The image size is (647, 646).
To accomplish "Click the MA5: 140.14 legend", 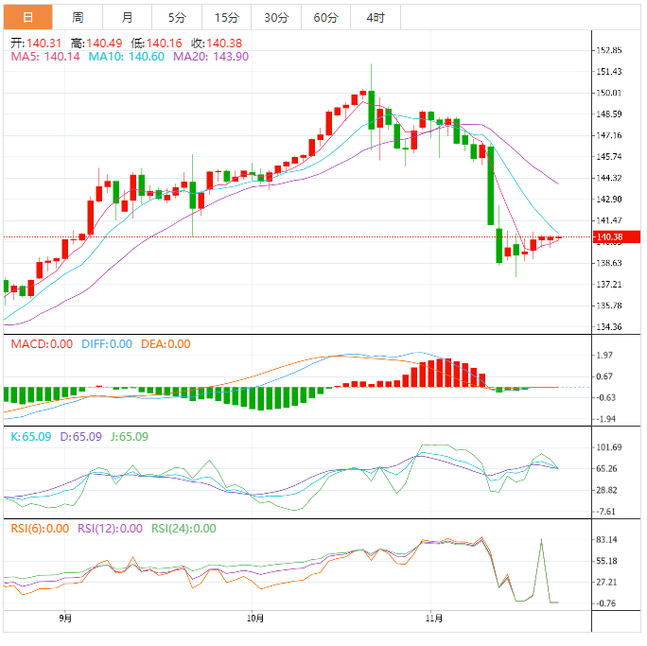I will (45, 57).
